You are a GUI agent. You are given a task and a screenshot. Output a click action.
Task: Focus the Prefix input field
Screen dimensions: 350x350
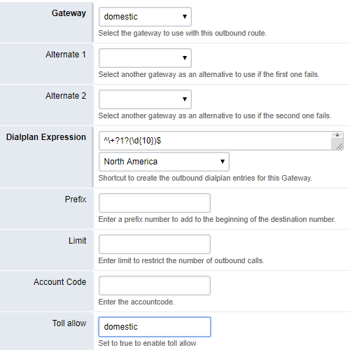pos(155,203)
